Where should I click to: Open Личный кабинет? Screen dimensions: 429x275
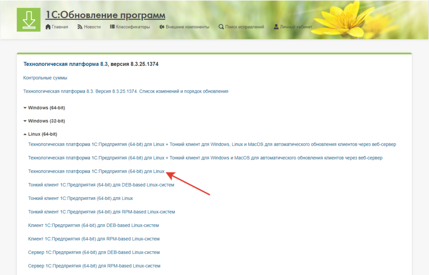click(x=296, y=27)
